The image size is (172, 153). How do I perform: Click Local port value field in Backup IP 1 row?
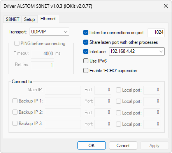[152, 101]
